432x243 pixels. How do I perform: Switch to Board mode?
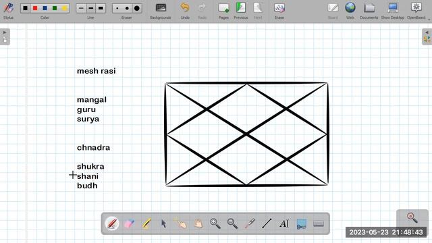[333, 11]
